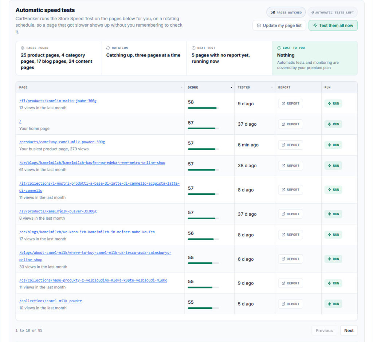Click the Cost To You card

(x=315, y=58)
